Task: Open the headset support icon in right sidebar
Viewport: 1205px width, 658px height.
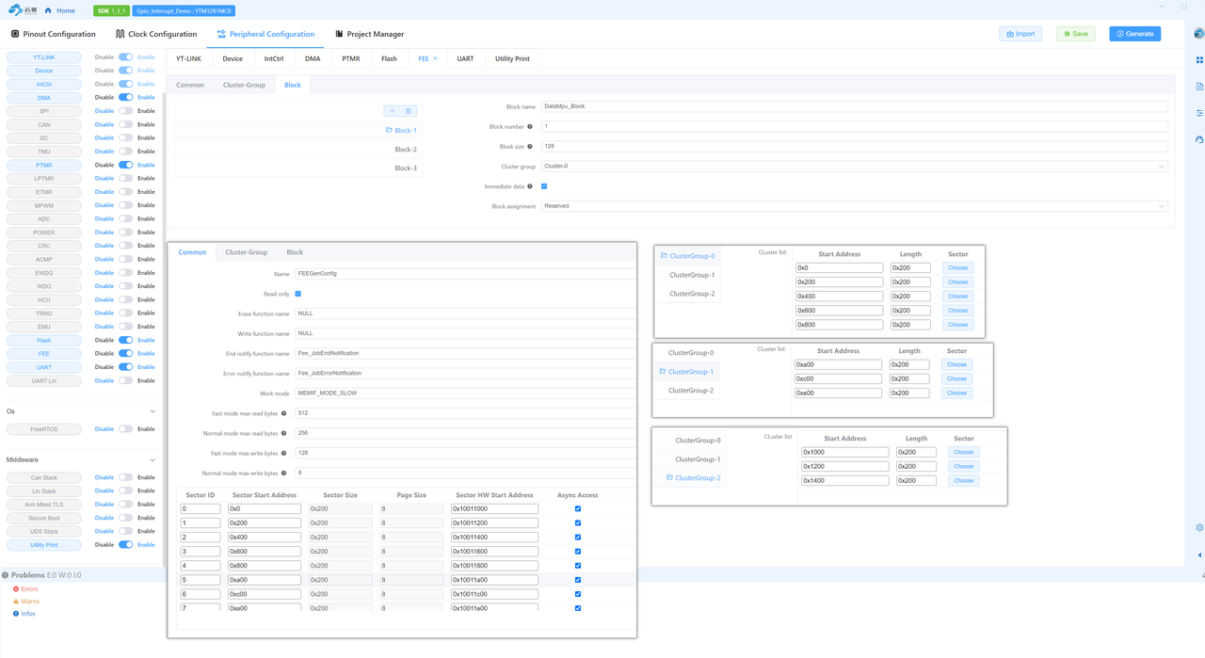Action: [x=1199, y=139]
